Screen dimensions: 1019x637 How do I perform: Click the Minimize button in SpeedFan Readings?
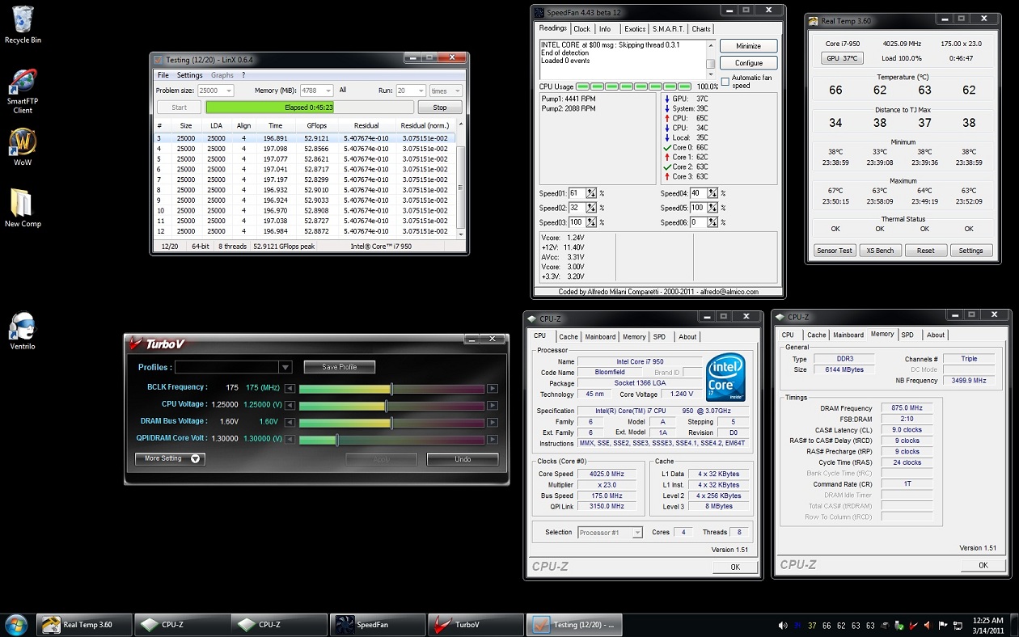click(749, 46)
